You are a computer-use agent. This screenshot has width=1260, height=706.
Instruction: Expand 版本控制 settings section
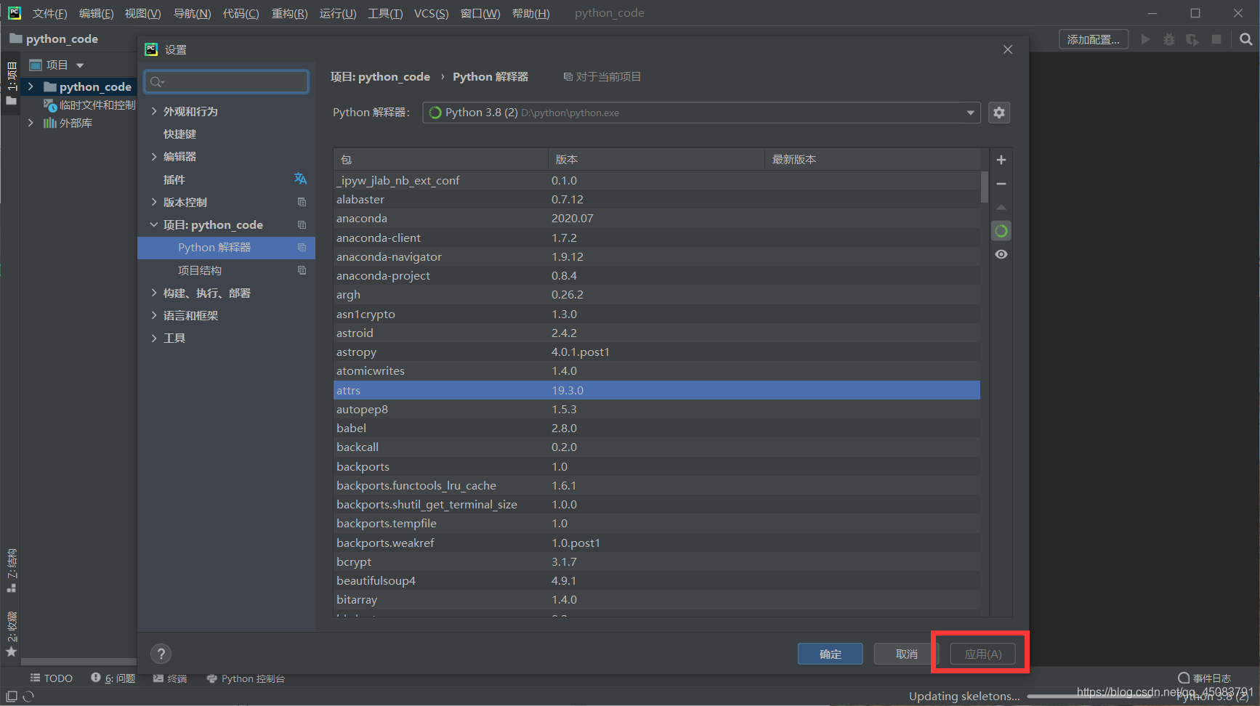pos(154,202)
